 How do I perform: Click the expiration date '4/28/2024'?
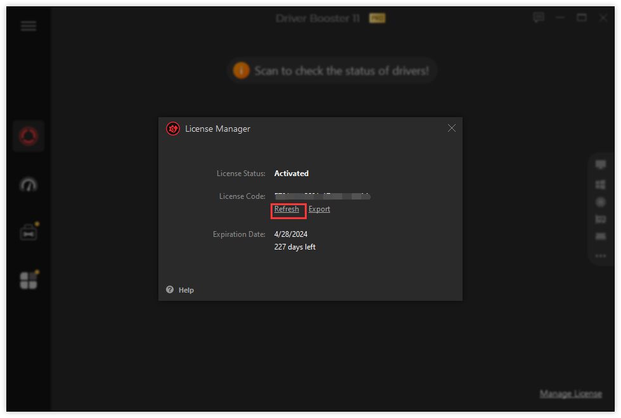click(291, 234)
